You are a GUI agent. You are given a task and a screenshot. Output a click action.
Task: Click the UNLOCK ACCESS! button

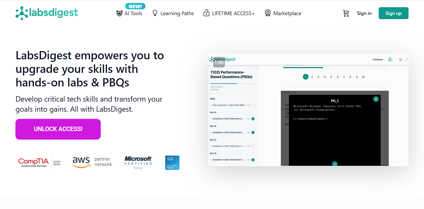(x=58, y=129)
